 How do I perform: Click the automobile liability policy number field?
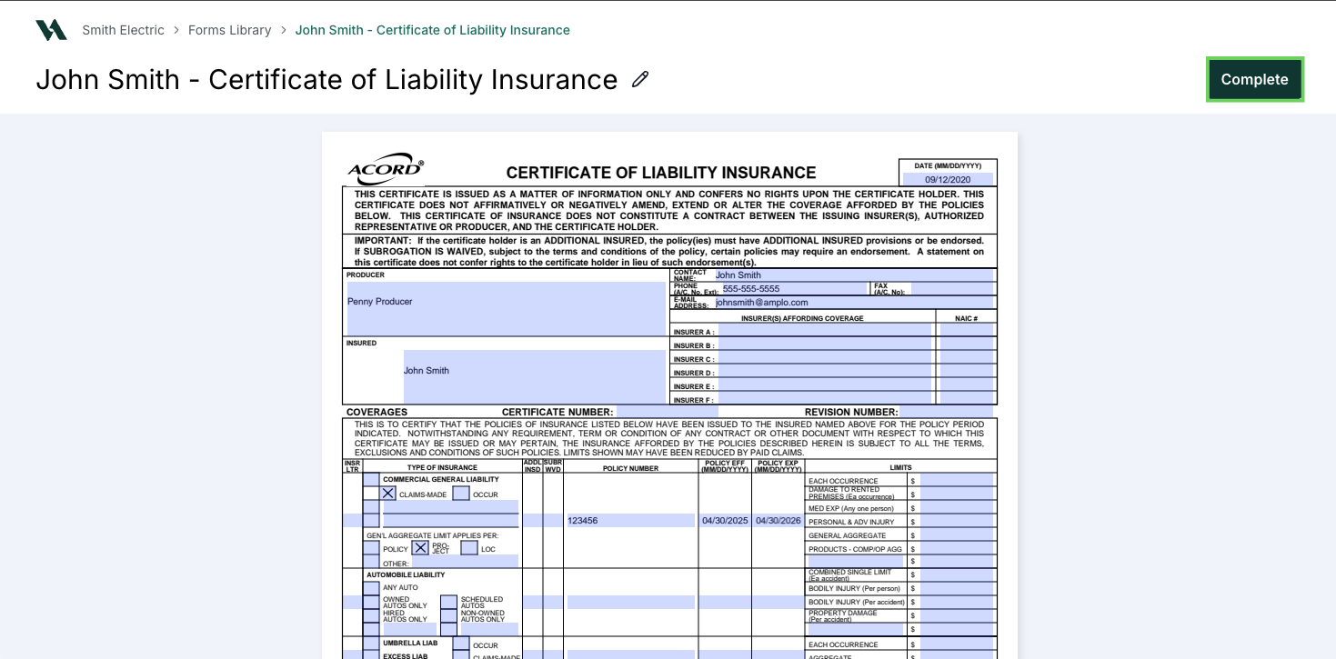click(630, 602)
